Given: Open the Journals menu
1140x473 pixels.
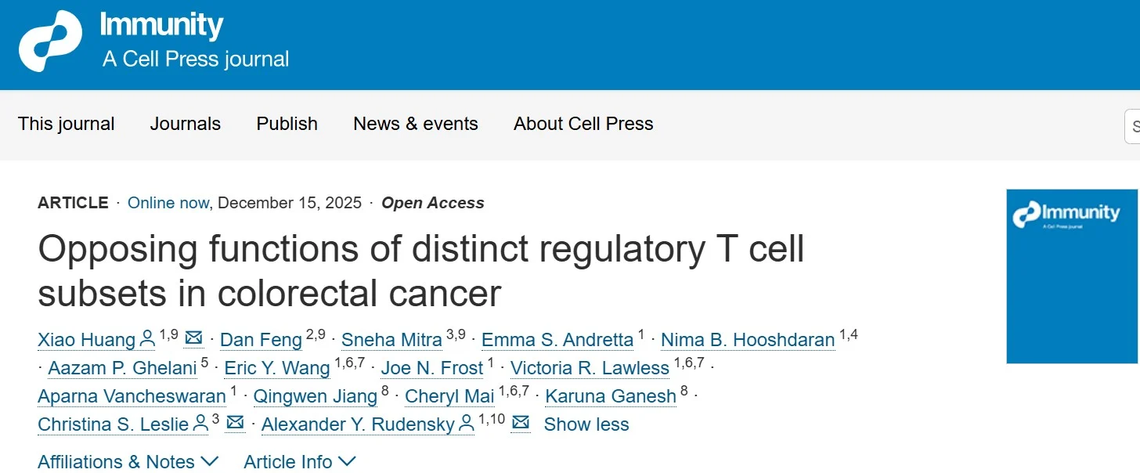Looking at the screenshot, I should [185, 124].
